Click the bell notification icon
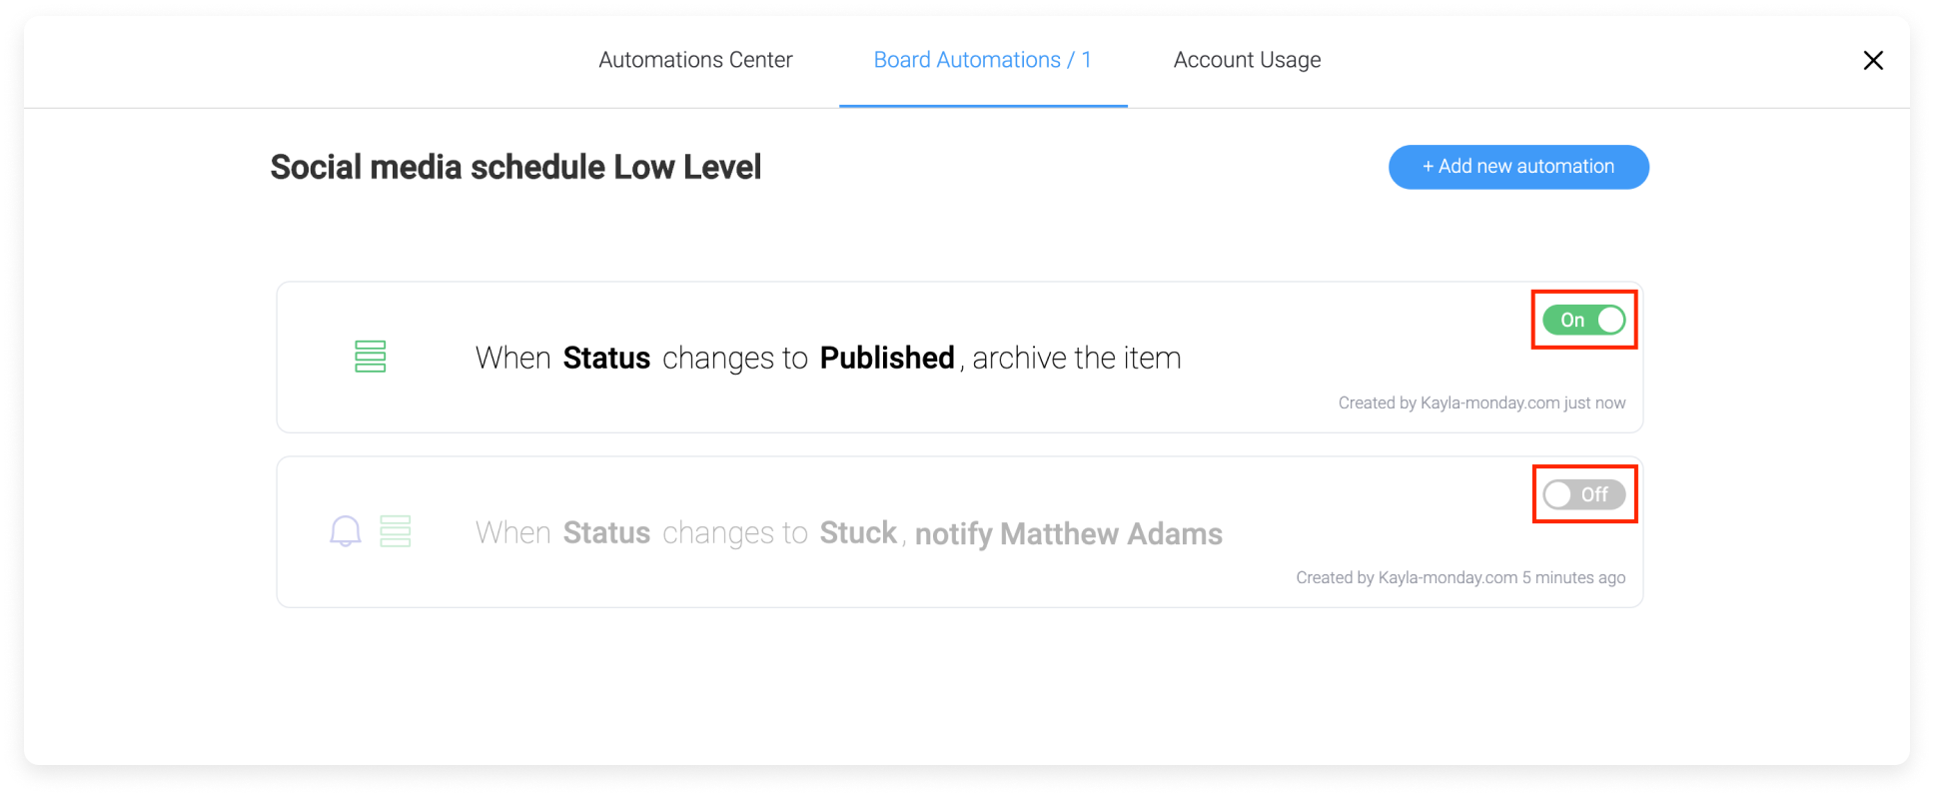 (345, 531)
